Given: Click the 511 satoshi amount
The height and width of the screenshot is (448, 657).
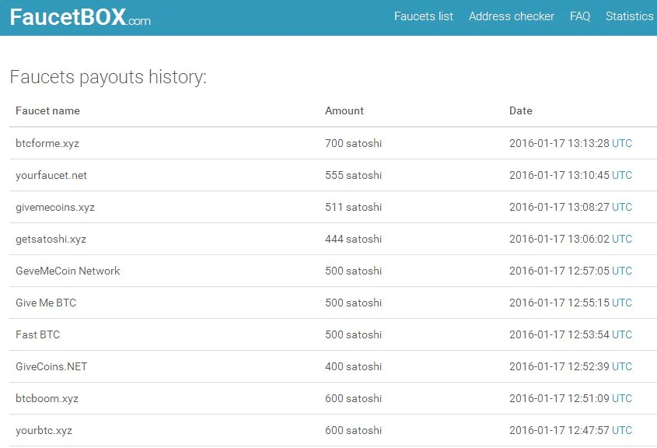Looking at the screenshot, I should coord(353,207).
